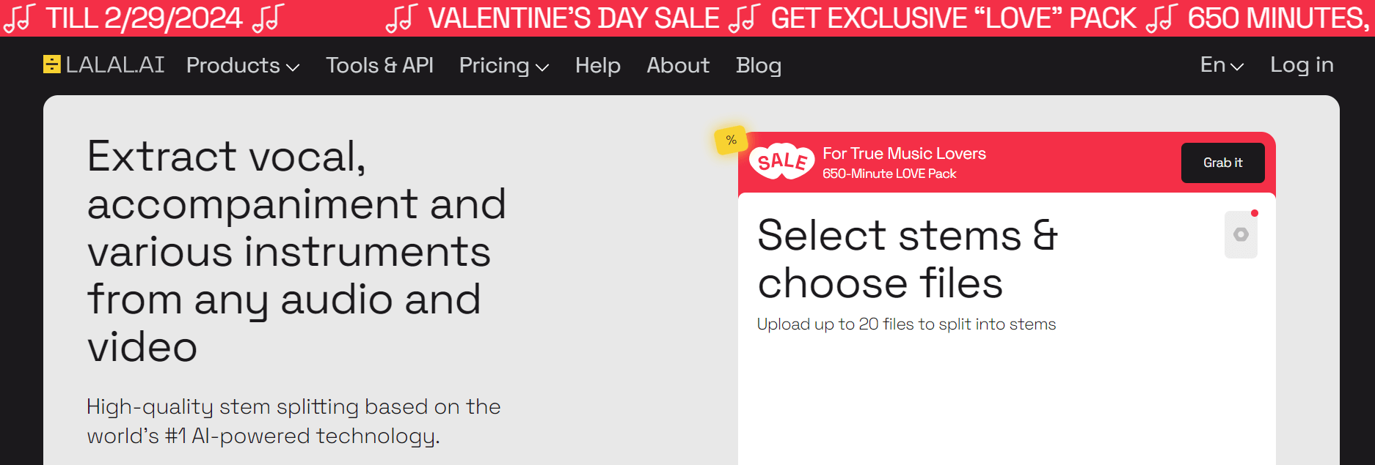Click the yellow percent discount badge
The image size is (1375, 465).
(731, 140)
